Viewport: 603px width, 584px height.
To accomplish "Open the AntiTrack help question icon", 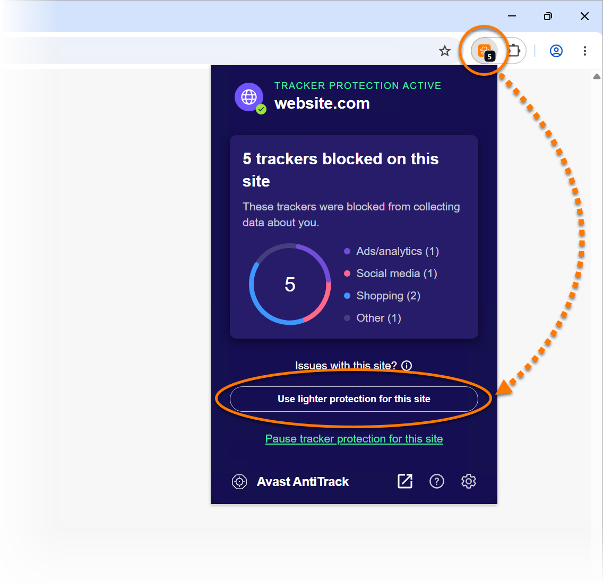I will 436,481.
